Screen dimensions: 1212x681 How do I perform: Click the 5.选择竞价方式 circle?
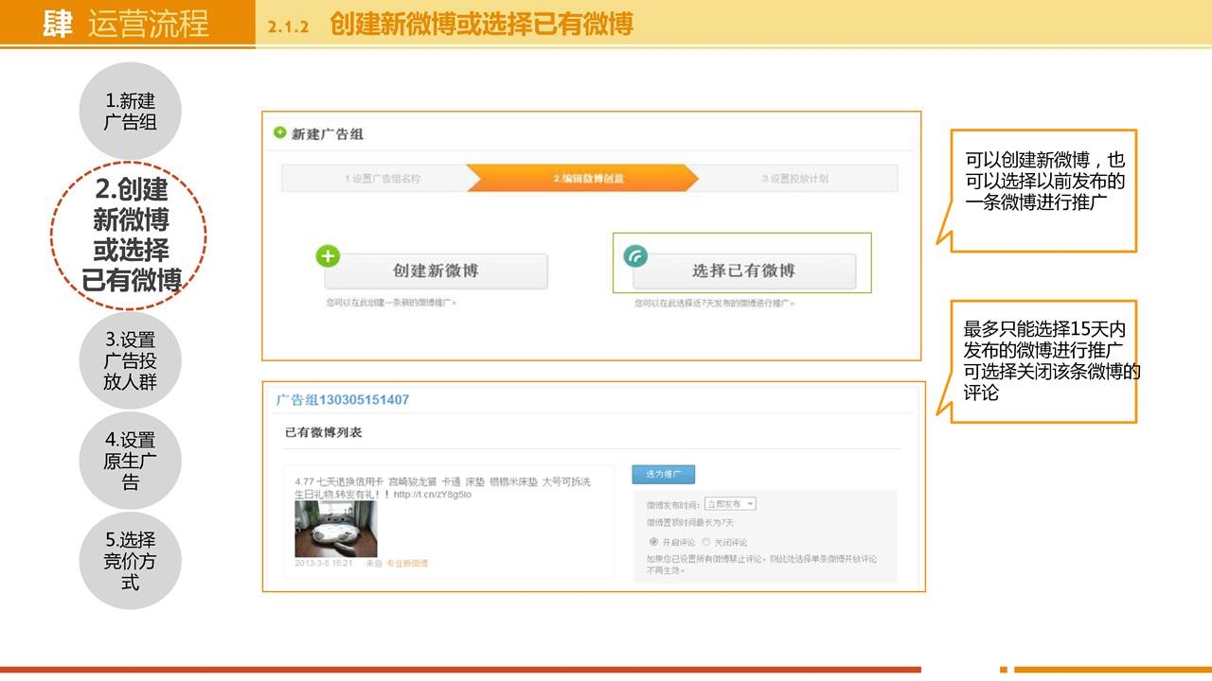click(x=131, y=561)
